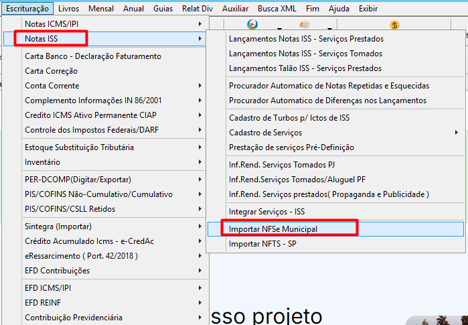Open Cadastro de Turbos p/ lctos de ISS

click(336, 118)
